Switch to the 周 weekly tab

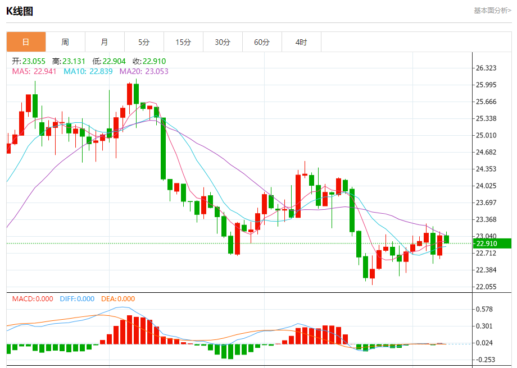click(65, 42)
